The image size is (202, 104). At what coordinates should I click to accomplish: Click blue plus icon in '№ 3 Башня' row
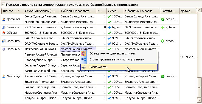[109, 27]
